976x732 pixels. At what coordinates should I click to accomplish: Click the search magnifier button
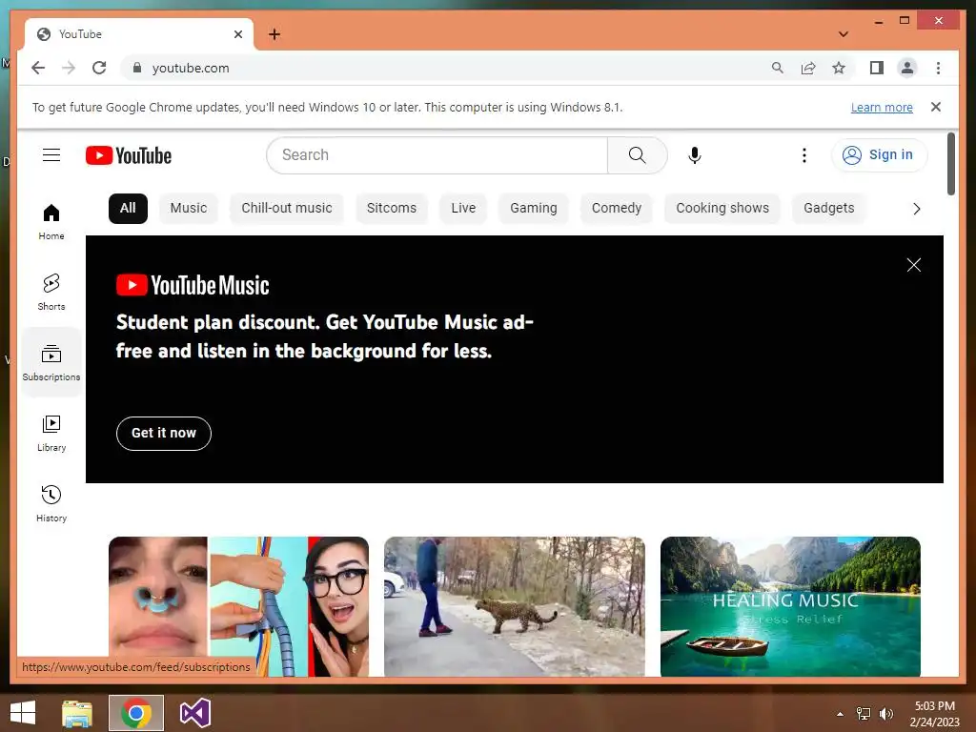(637, 155)
